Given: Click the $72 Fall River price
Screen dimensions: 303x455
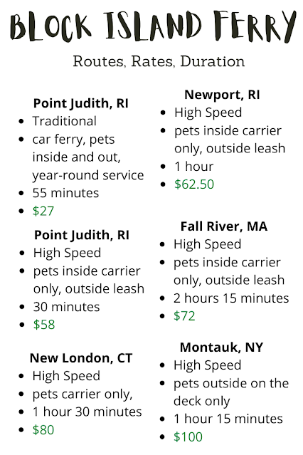Looking at the screenshot, I should pyautogui.click(x=184, y=315).
